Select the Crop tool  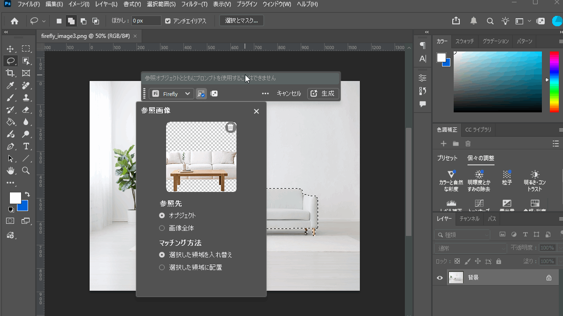coord(10,73)
